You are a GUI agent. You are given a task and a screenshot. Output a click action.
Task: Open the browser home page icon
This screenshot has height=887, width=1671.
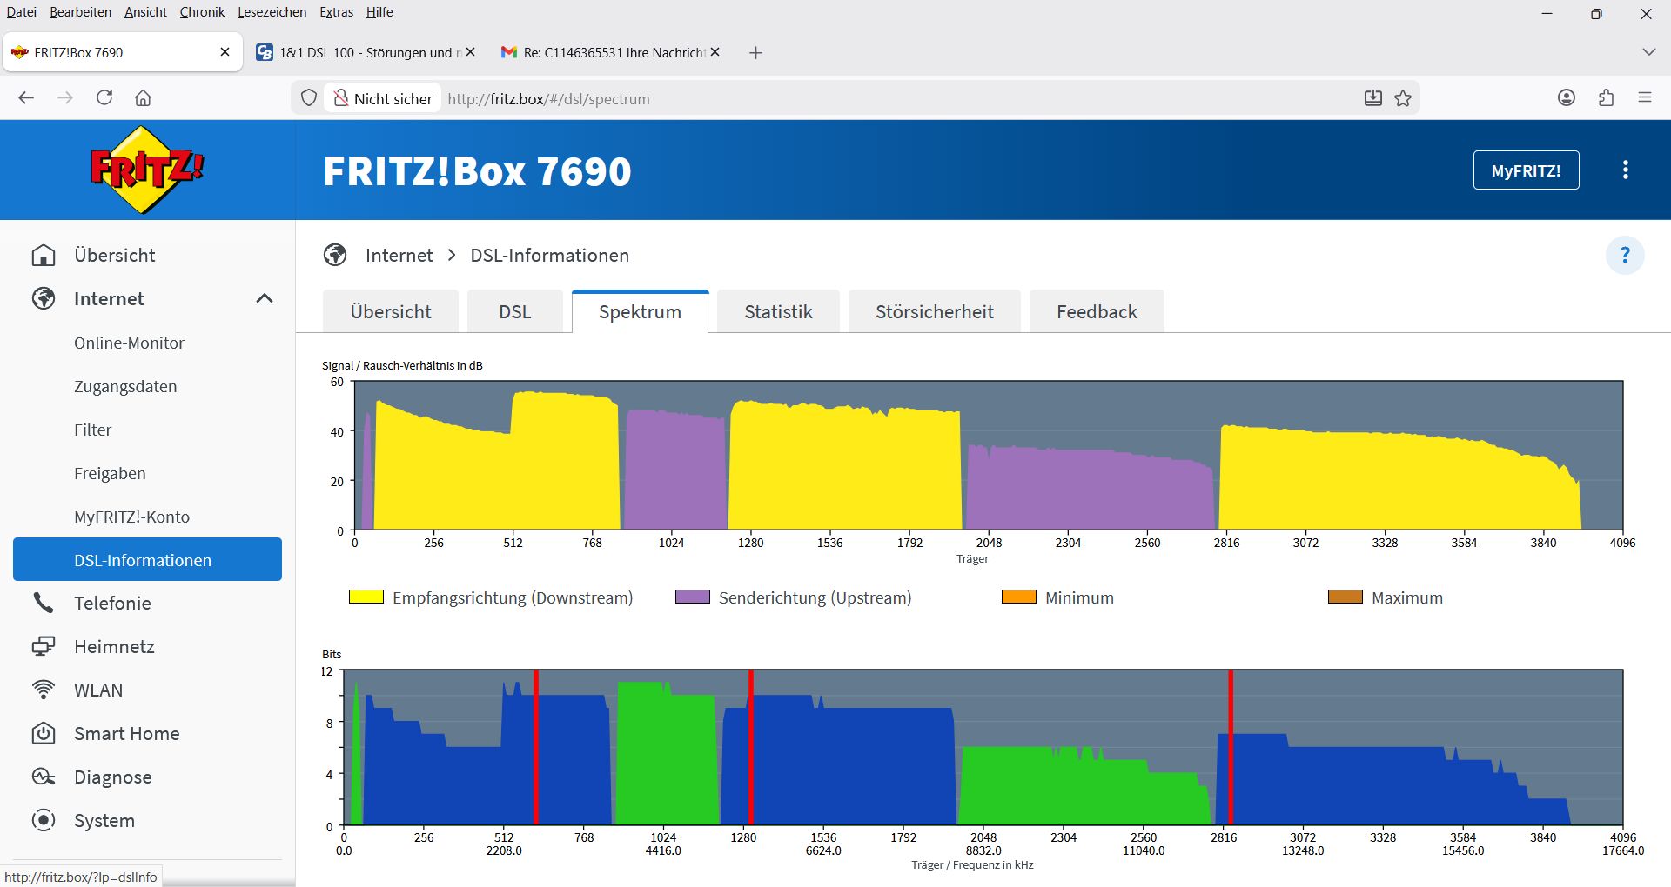coord(144,98)
